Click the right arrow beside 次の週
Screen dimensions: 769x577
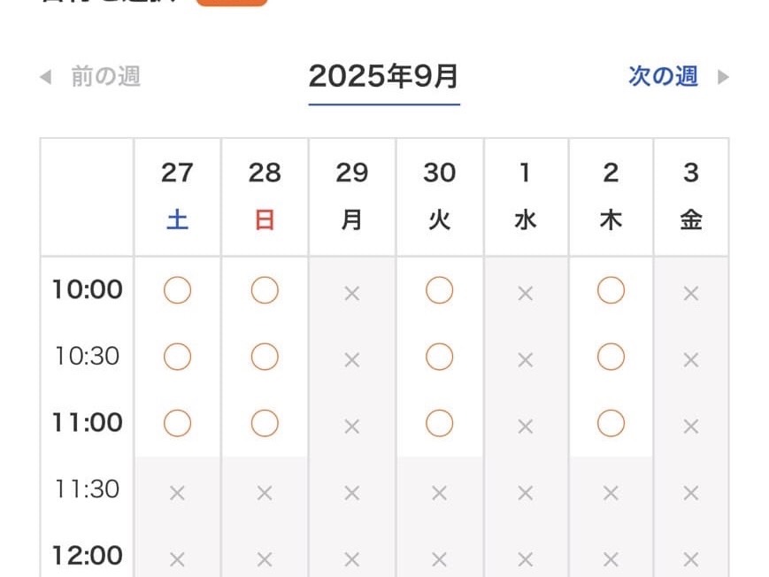pyautogui.click(x=723, y=77)
